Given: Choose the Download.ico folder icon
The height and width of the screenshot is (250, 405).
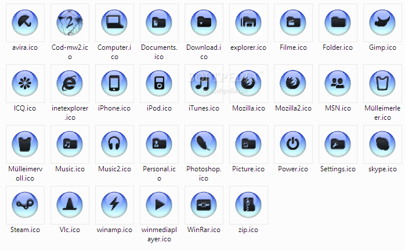Looking at the screenshot, I should coord(204,23).
